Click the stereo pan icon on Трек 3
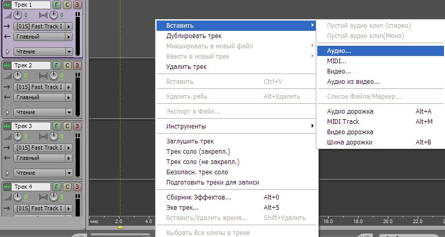Screen dimensions: 445x237 [x=43, y=136]
